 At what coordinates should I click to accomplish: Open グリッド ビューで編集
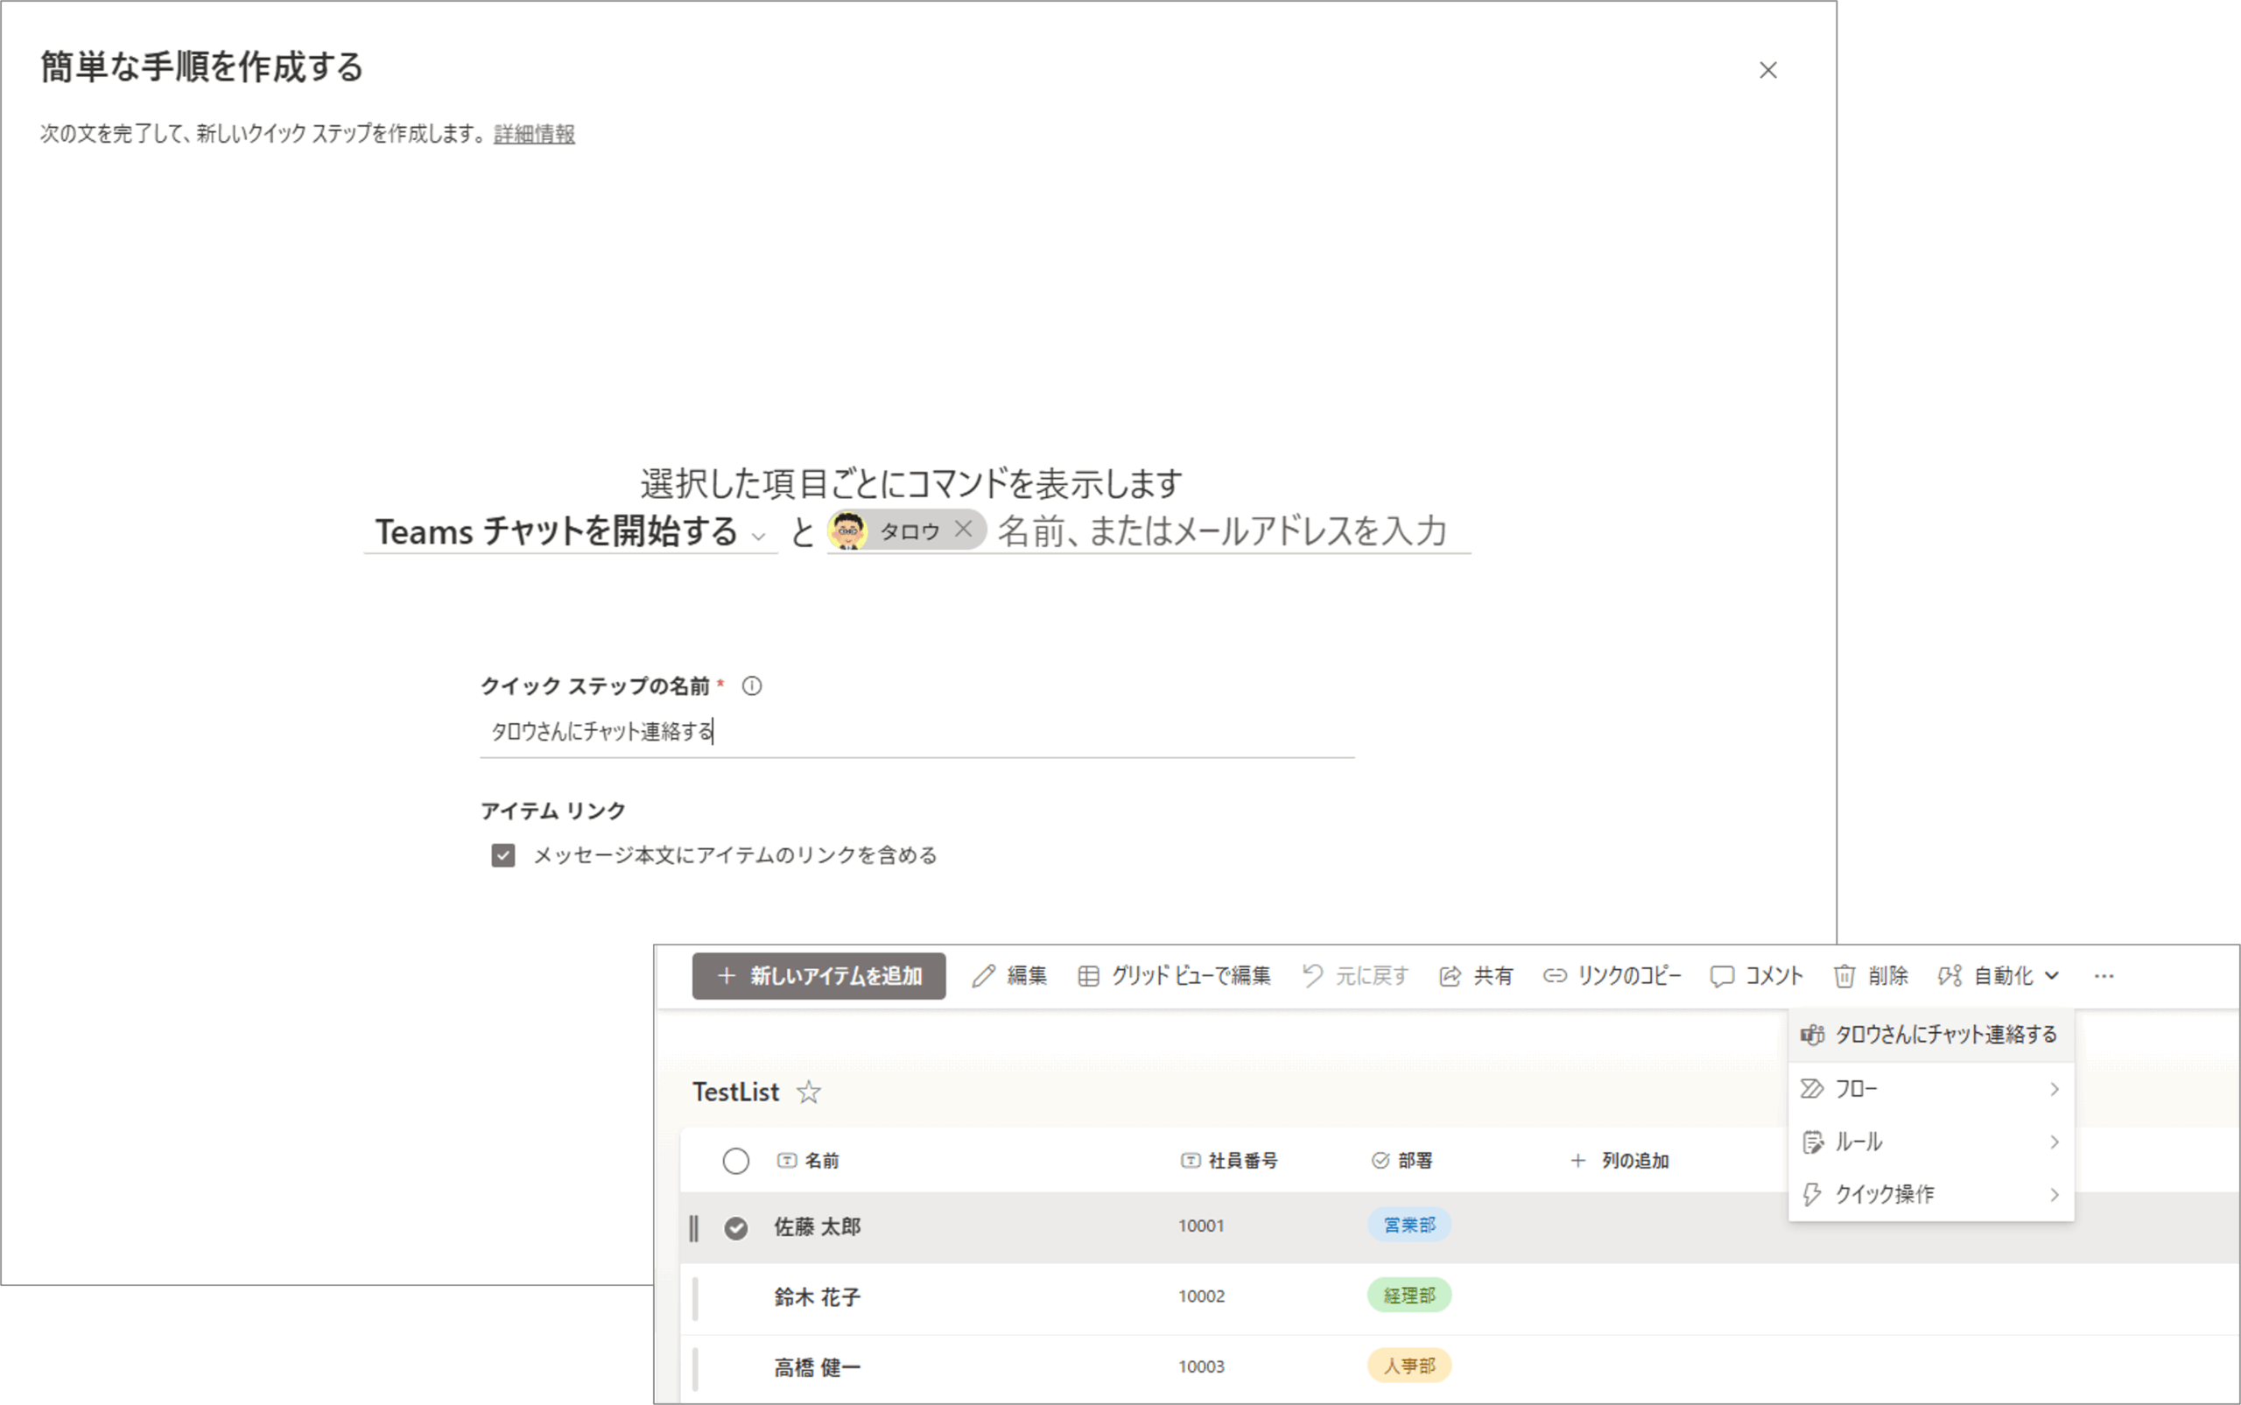tap(1173, 976)
